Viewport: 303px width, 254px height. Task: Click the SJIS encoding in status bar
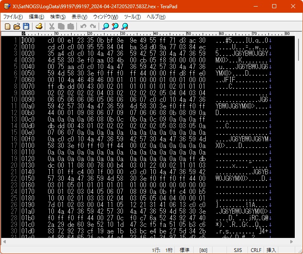(x=238, y=250)
